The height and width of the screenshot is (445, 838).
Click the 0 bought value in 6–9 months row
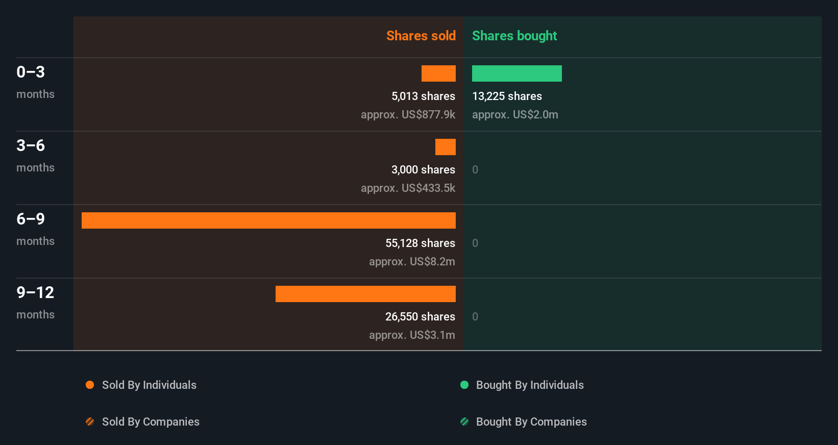tap(475, 243)
